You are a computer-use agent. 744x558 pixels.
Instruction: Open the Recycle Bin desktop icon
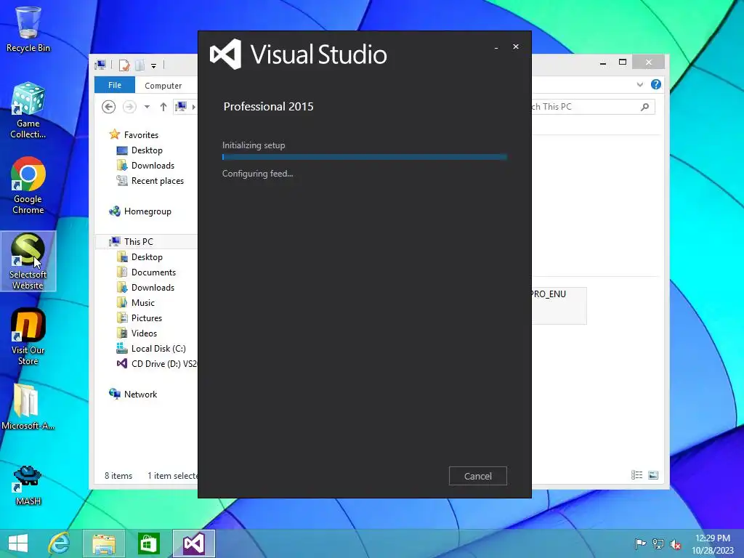pyautogui.click(x=28, y=29)
